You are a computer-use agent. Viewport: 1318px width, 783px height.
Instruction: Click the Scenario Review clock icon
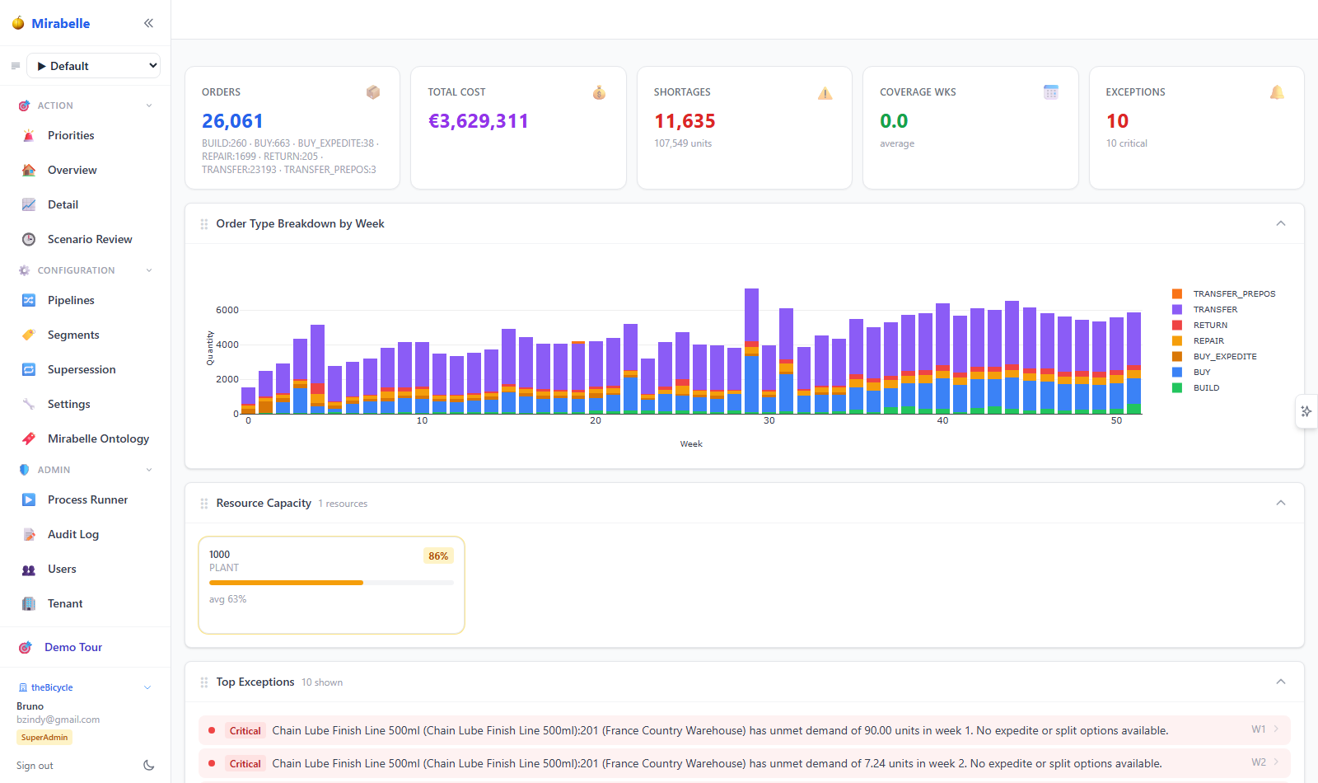pos(29,239)
